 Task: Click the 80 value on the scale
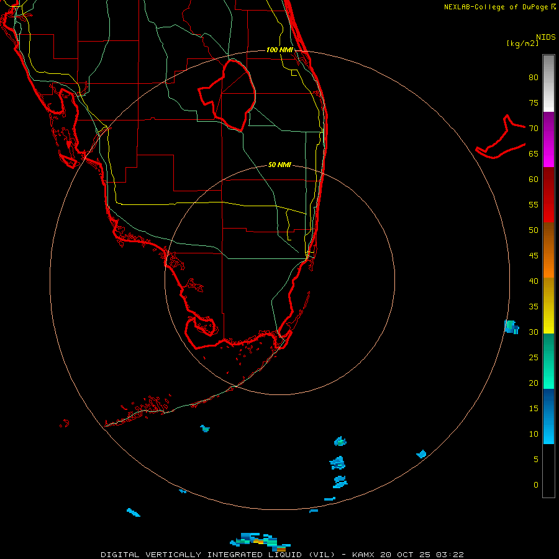534,78
